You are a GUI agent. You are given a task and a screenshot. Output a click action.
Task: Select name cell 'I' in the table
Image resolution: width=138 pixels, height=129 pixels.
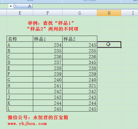click(x=20, y=91)
